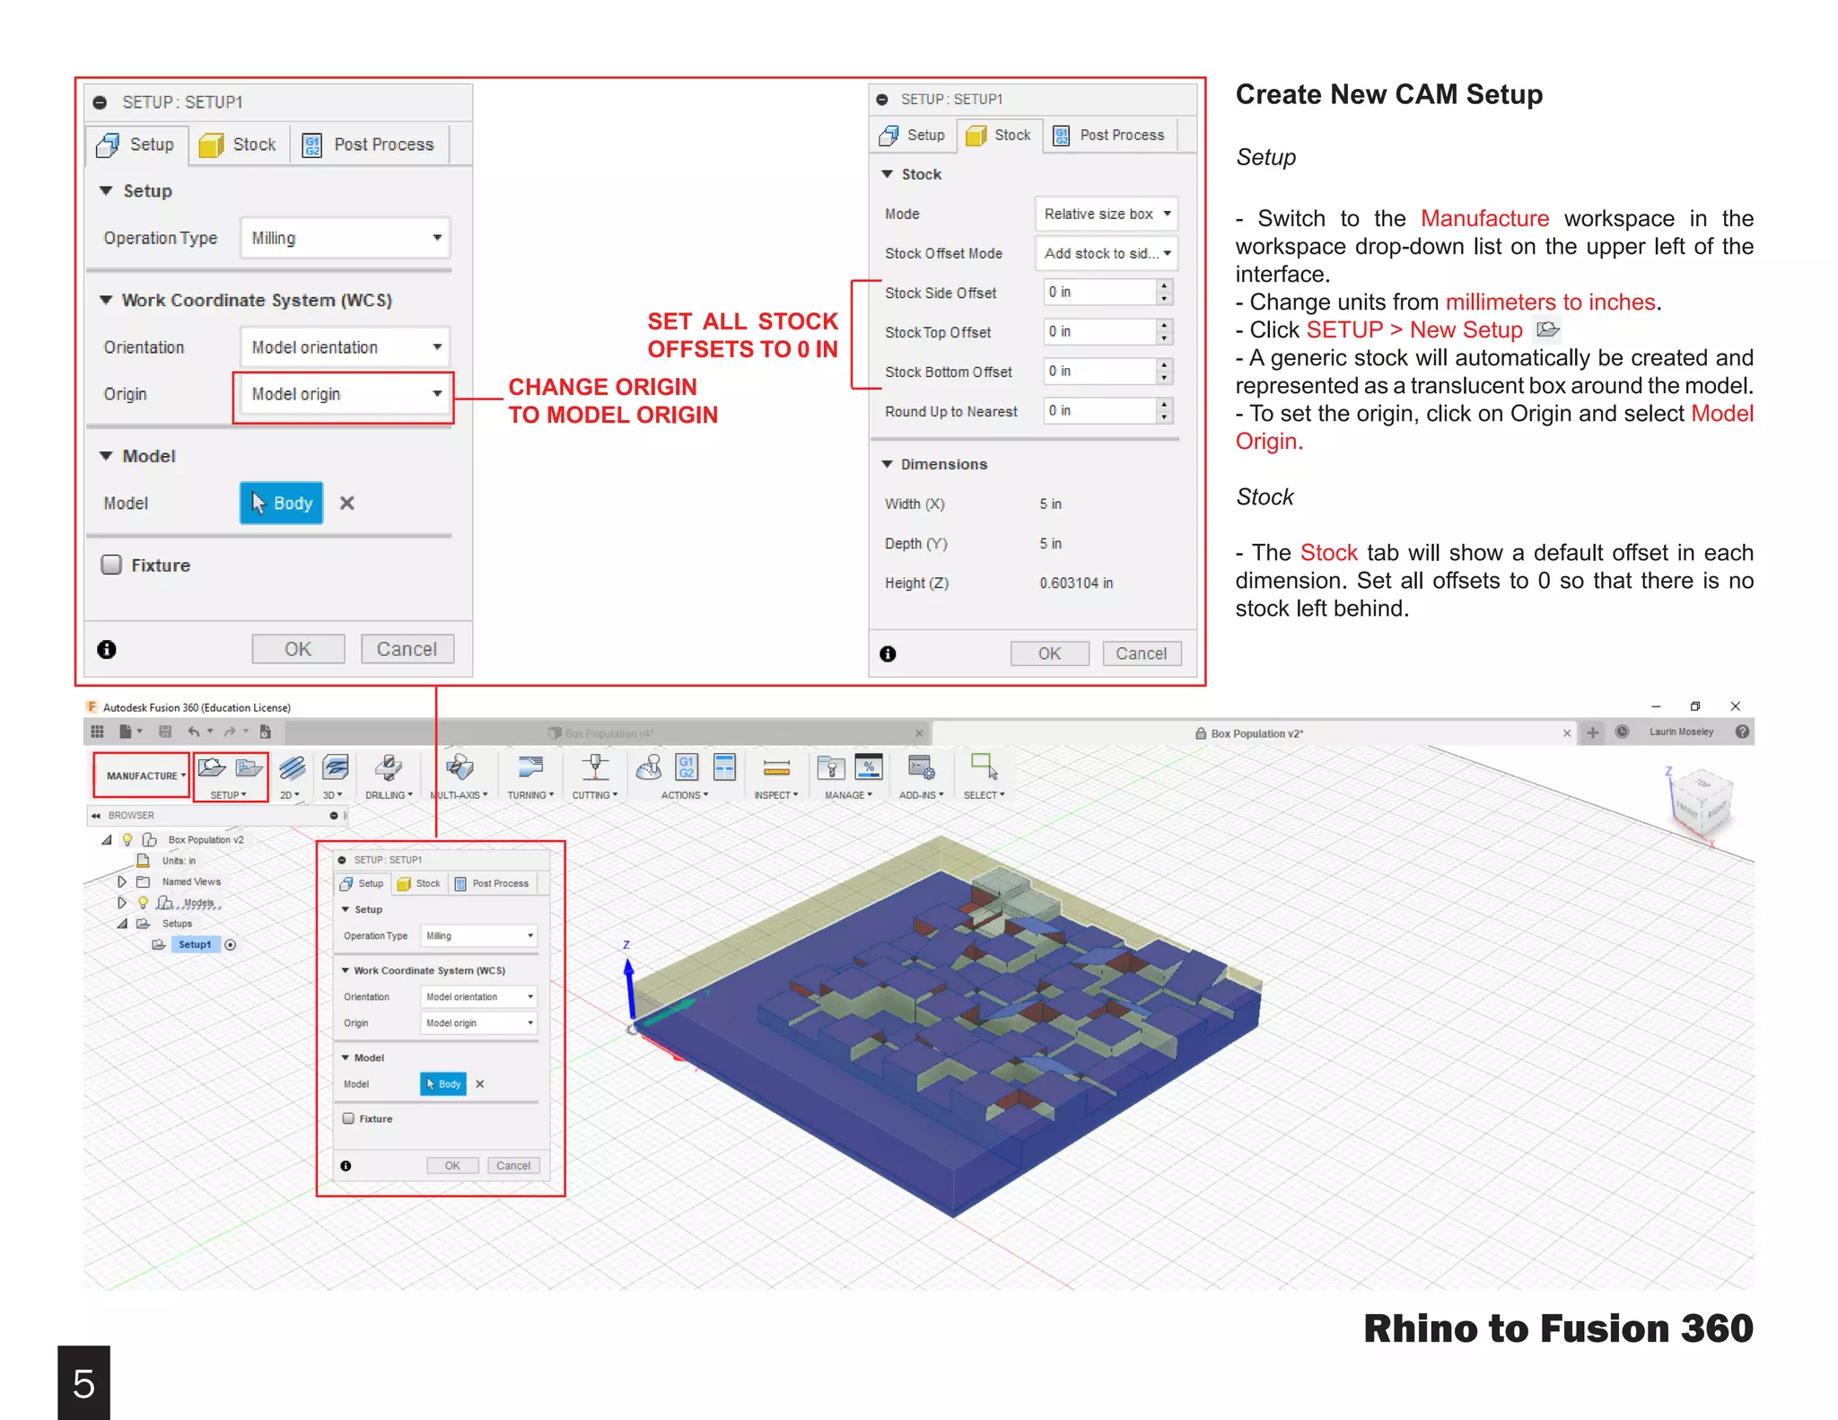1838x1420 pixels.
Task: Open the Scripts and Add-Ins icon
Action: coord(921,768)
